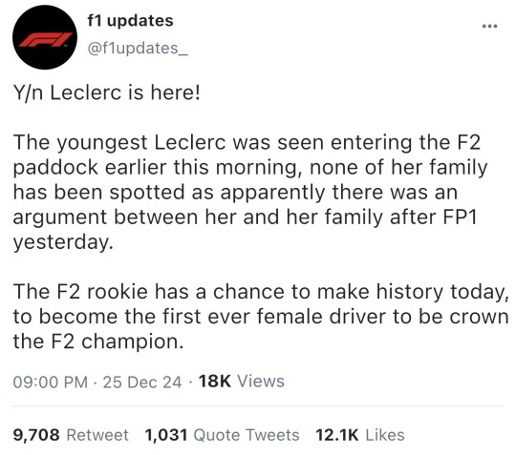Select the 'Y/n Leclerc is here!' headline text

[x=106, y=93]
